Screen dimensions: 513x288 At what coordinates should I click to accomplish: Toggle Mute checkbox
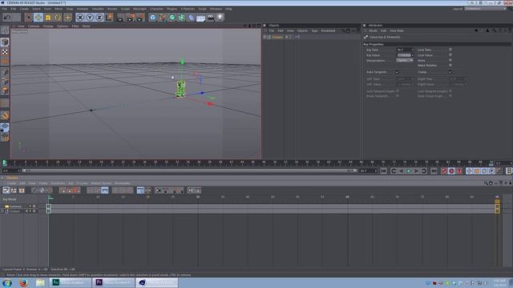(x=450, y=61)
